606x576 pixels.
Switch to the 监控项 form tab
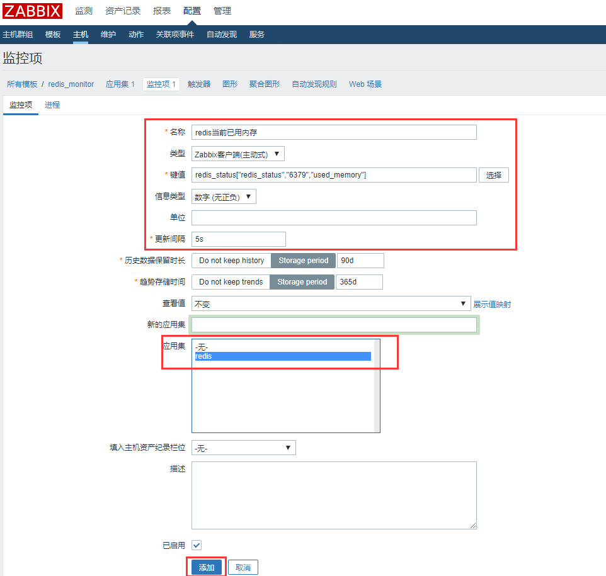click(x=21, y=105)
